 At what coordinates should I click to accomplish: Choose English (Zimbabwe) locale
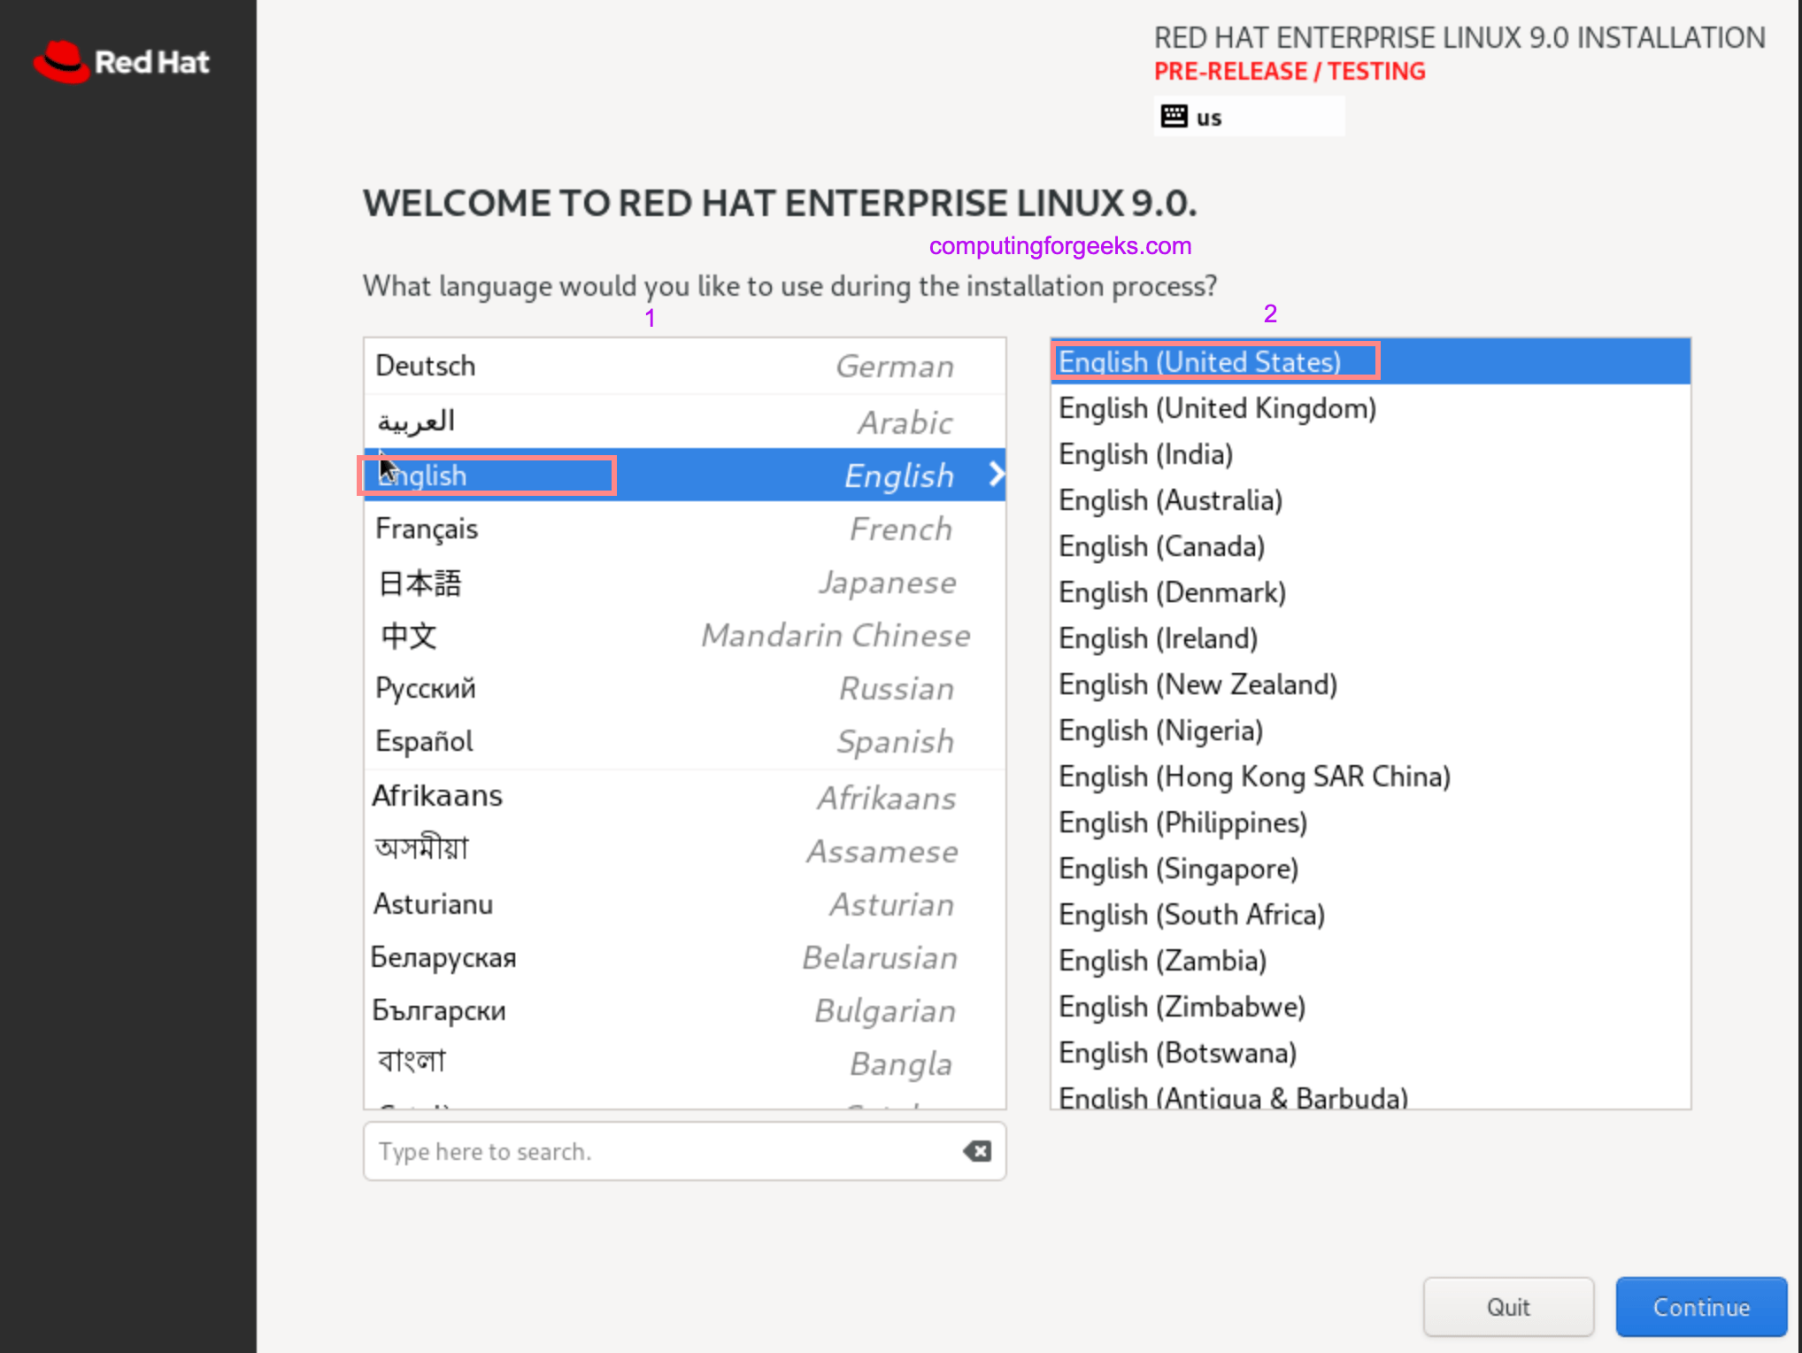(1370, 1007)
